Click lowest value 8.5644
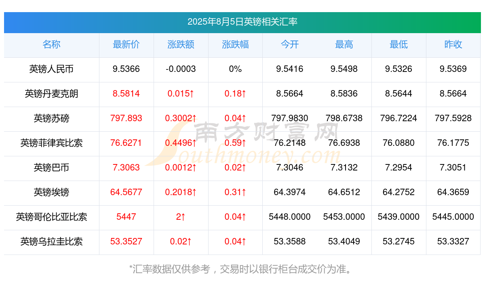Screen dimensions: 485x282 [399, 94]
